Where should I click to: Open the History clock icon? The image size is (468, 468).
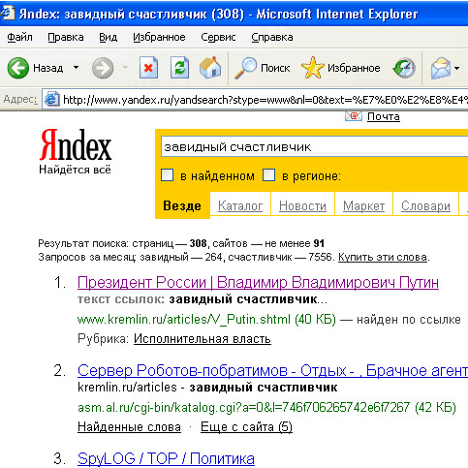(x=404, y=68)
